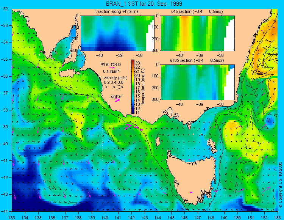Click the "velocity (m/s)" legend label
Viewport: 284px width, 220px height.
click(115, 78)
